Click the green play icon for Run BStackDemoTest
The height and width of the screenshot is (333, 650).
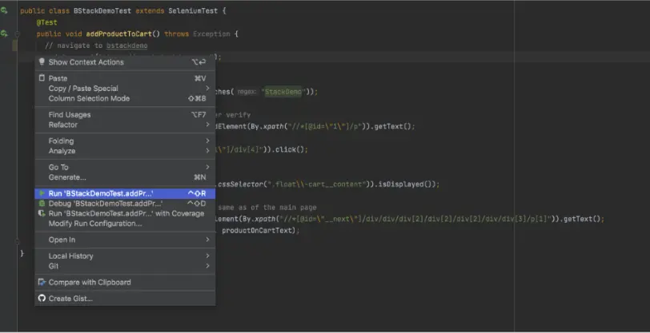(42, 193)
